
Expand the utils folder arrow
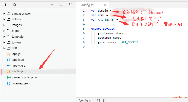(x=4, y=48)
